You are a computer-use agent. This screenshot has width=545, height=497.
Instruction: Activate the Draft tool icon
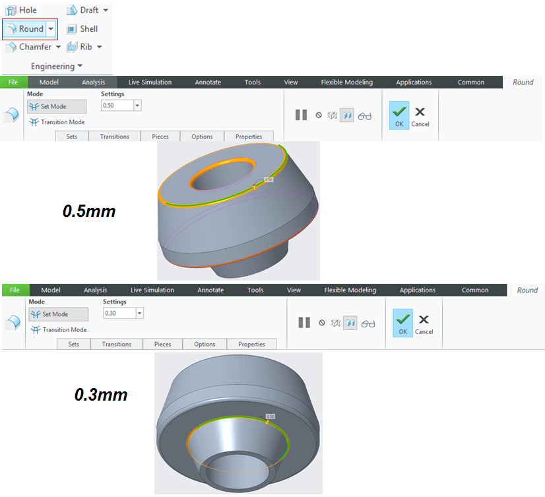click(x=71, y=11)
